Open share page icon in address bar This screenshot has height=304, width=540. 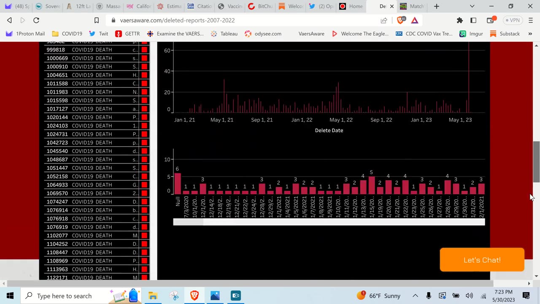click(x=384, y=20)
